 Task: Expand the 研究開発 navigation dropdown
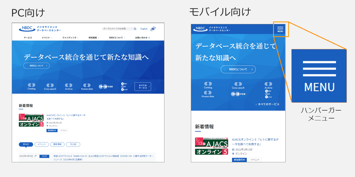point(94,38)
